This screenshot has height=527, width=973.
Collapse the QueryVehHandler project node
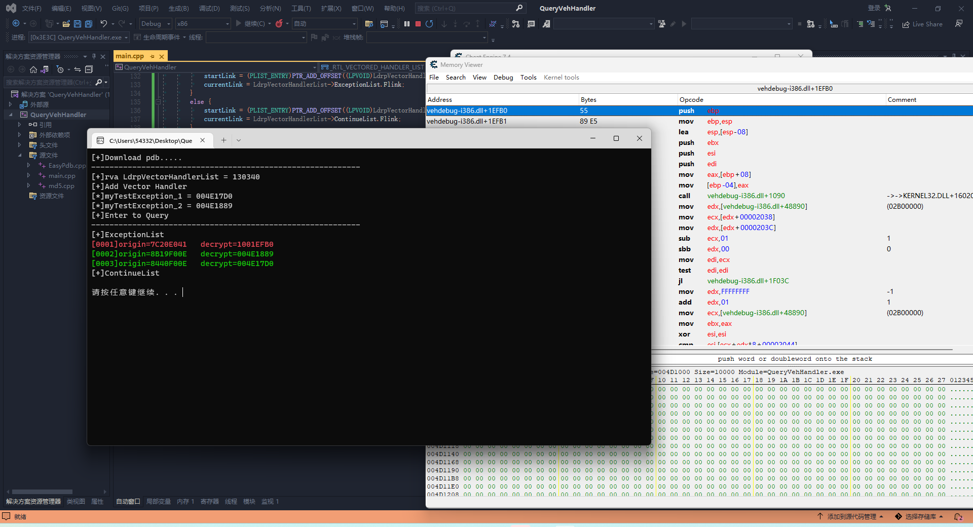pos(10,115)
